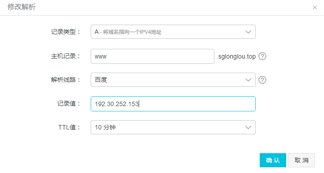Click the .sglonglou.top domain suffix text
324x173 pixels.
tap(236, 56)
